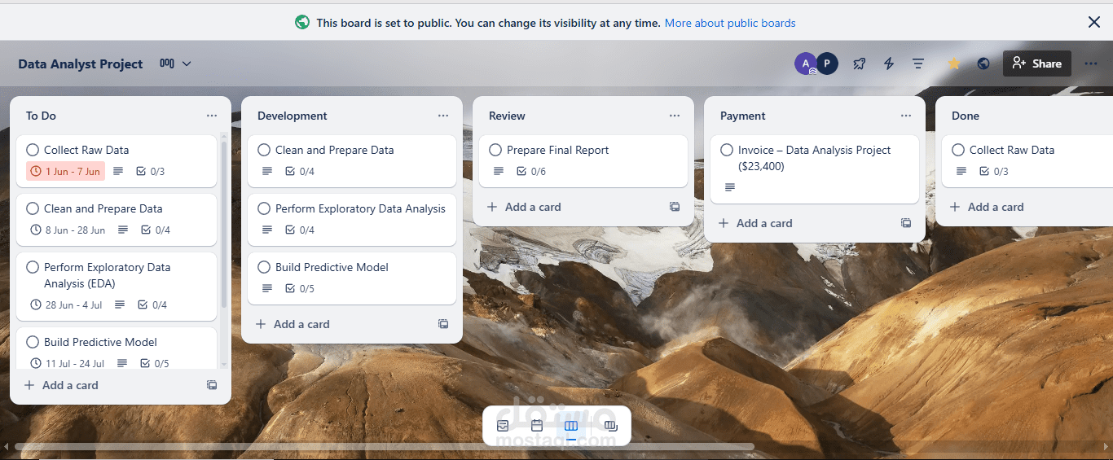Open the Power-Ups rocket icon

[x=860, y=64]
